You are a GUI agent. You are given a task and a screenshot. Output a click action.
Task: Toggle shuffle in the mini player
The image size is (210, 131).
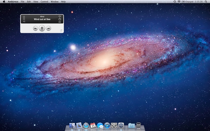pos(60,22)
